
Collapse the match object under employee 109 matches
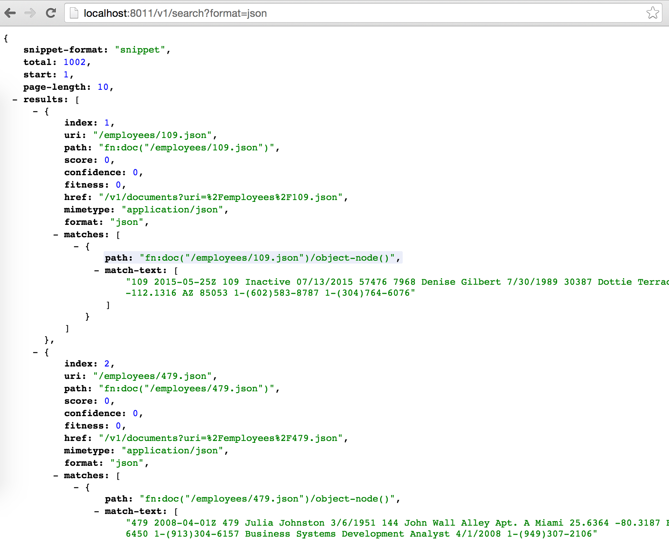pyautogui.click(x=76, y=246)
